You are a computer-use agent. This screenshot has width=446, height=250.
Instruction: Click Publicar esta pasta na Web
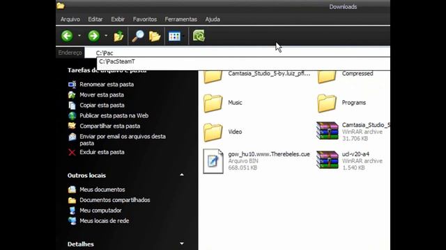tap(114, 116)
